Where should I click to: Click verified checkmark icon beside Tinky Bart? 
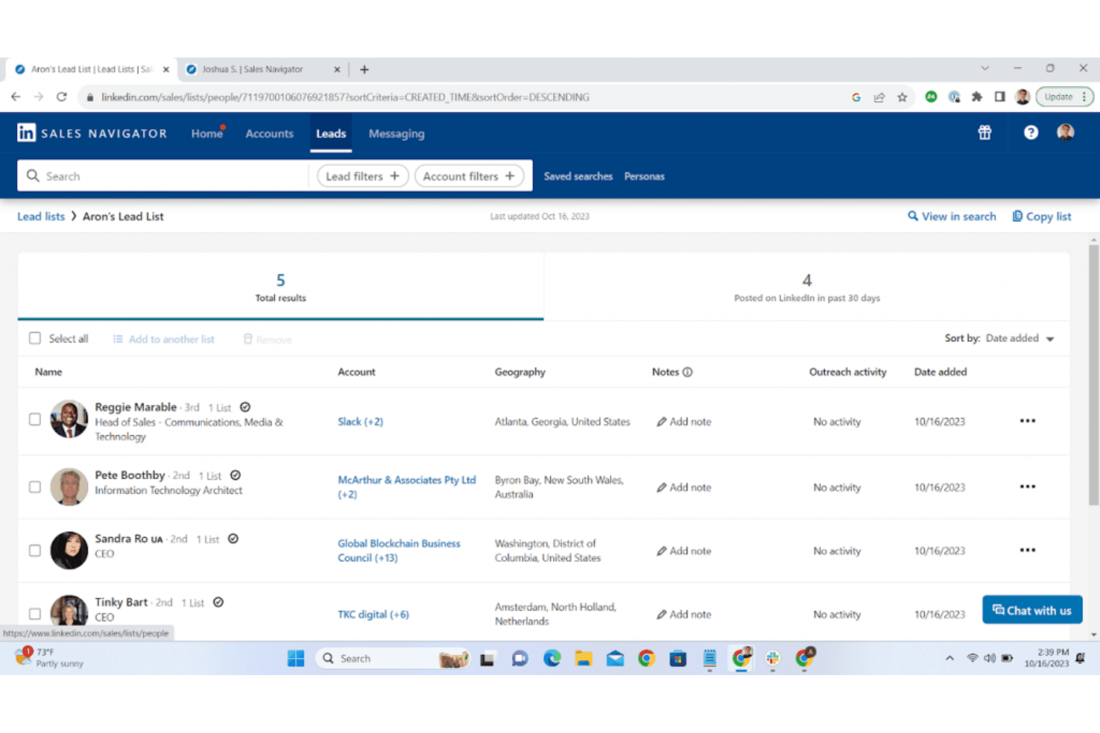(x=219, y=602)
